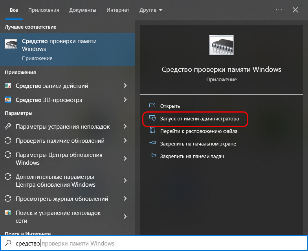Choose Закрепить на панели задач
The width and height of the screenshot is (308, 251).
click(x=192, y=156)
